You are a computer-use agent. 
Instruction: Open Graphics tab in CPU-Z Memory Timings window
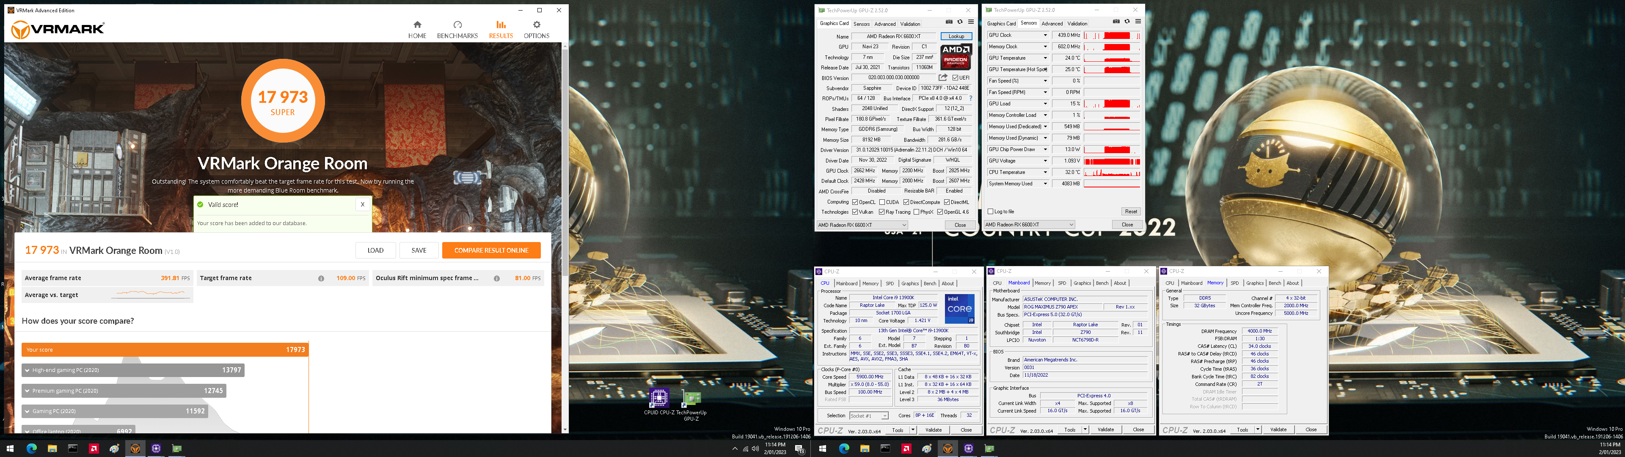(1255, 284)
